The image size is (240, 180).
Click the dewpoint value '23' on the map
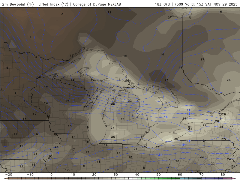click(x=229, y=80)
